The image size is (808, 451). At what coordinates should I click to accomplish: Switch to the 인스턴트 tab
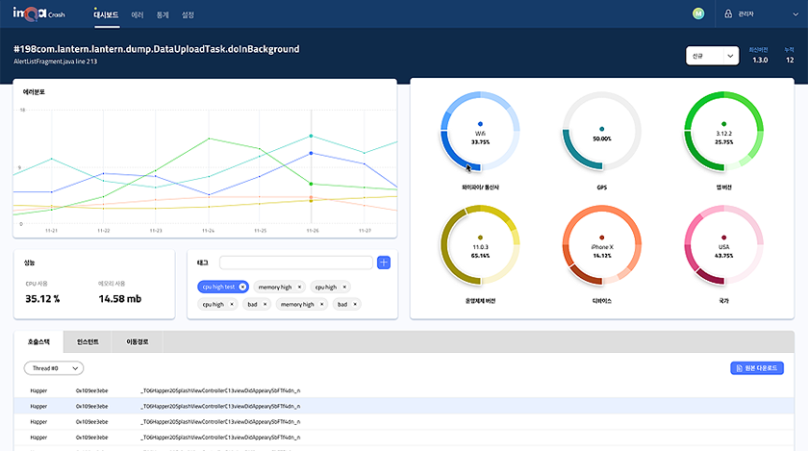[x=88, y=341]
